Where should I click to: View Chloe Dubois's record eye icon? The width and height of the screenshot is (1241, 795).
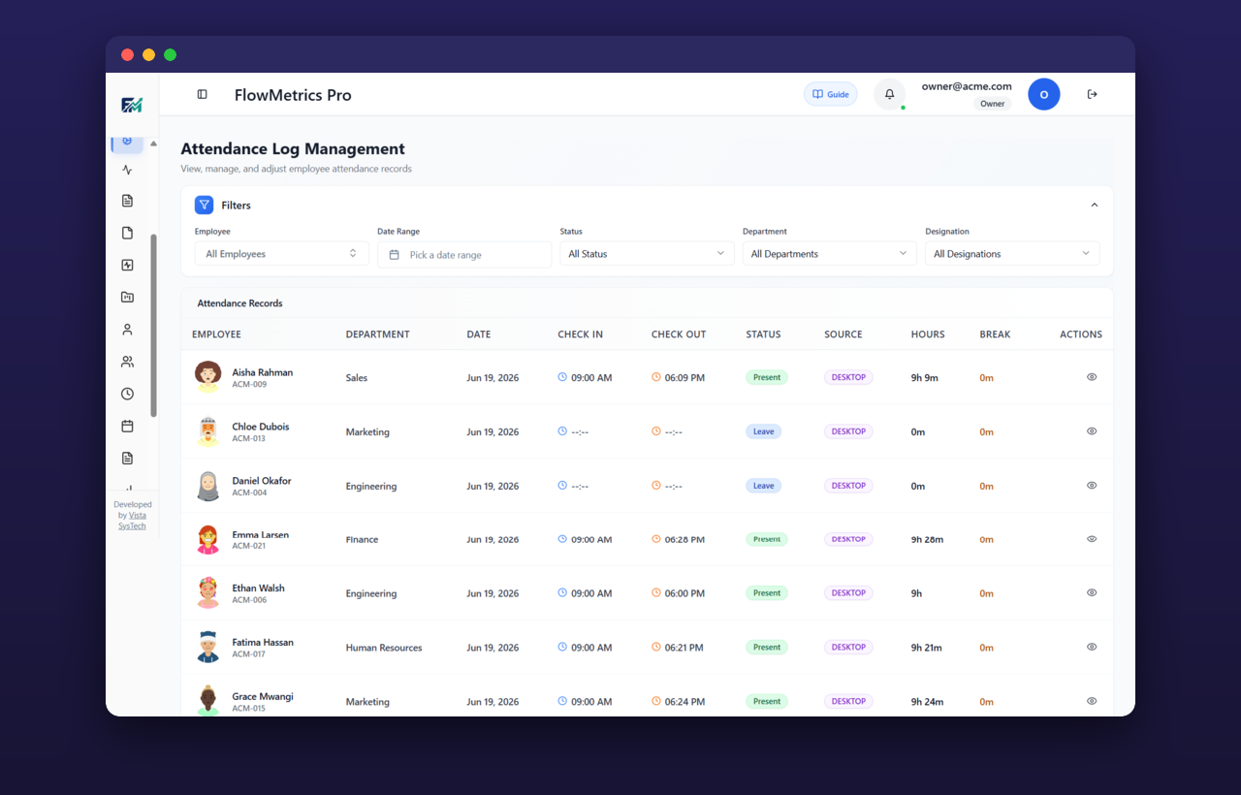[x=1092, y=431]
